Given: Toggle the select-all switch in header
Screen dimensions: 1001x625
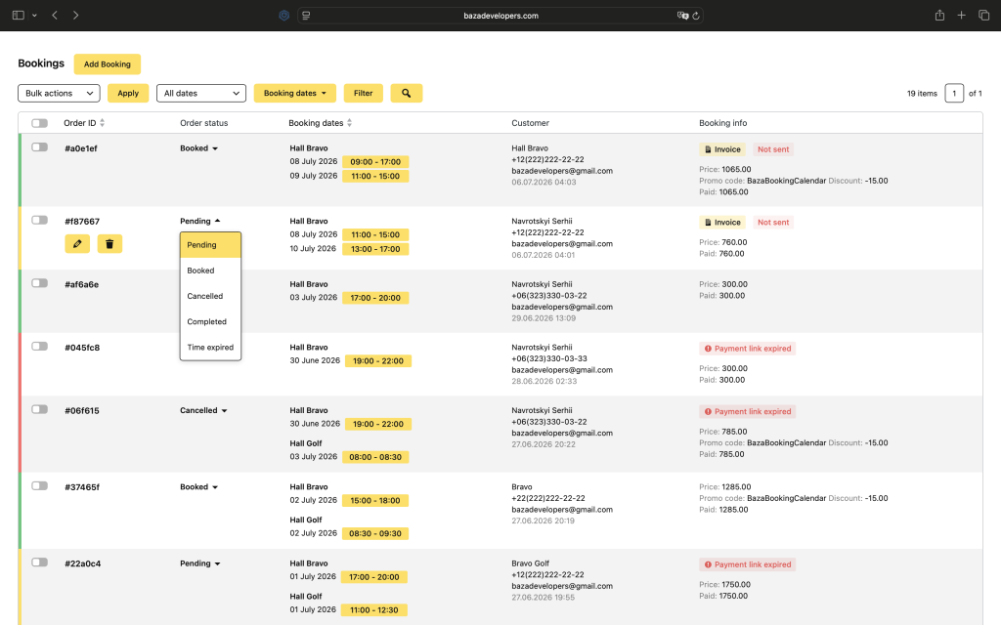Looking at the screenshot, I should [39, 123].
